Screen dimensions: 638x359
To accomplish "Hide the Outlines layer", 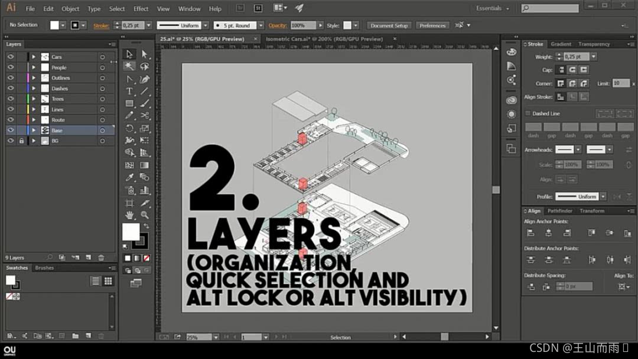I will click(11, 78).
